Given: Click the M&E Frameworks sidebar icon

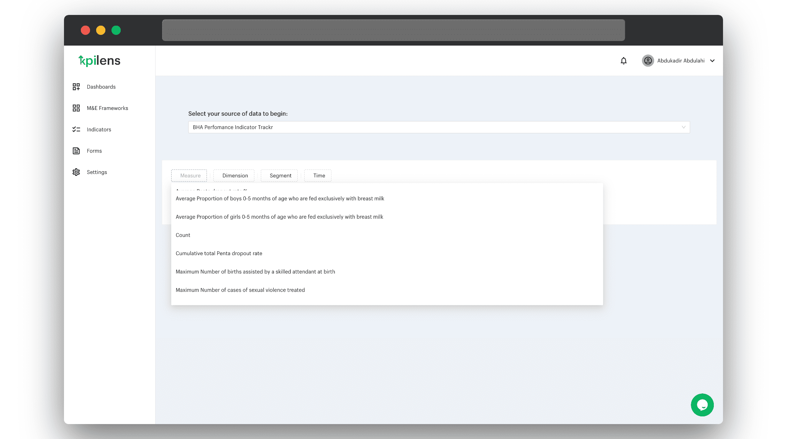Looking at the screenshot, I should 76,108.
